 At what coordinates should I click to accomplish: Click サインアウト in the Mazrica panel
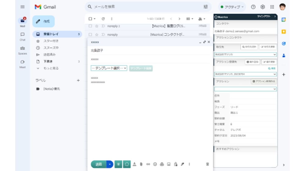coord(264,16)
